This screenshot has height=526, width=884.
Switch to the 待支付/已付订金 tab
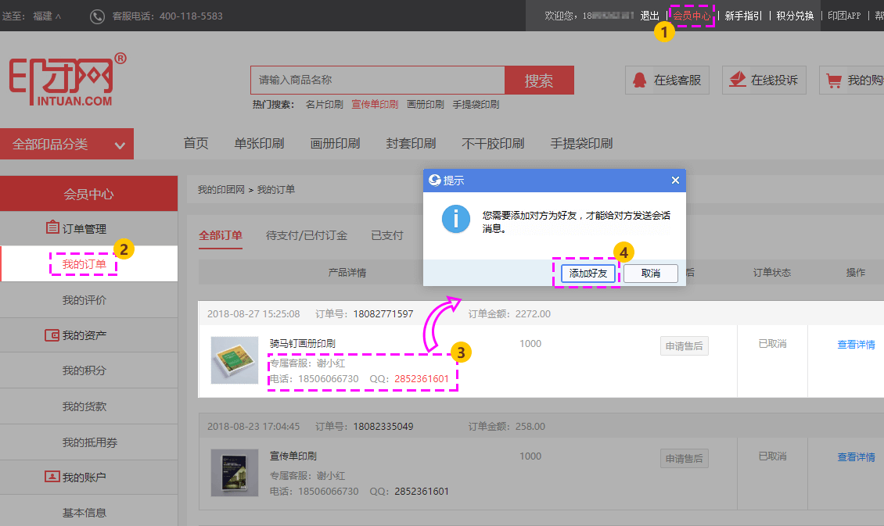click(306, 236)
